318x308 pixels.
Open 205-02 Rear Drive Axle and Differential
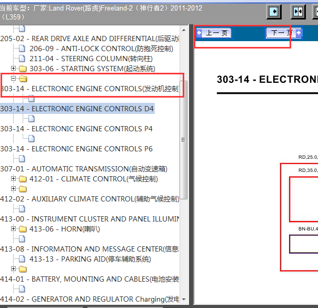(x=90, y=38)
